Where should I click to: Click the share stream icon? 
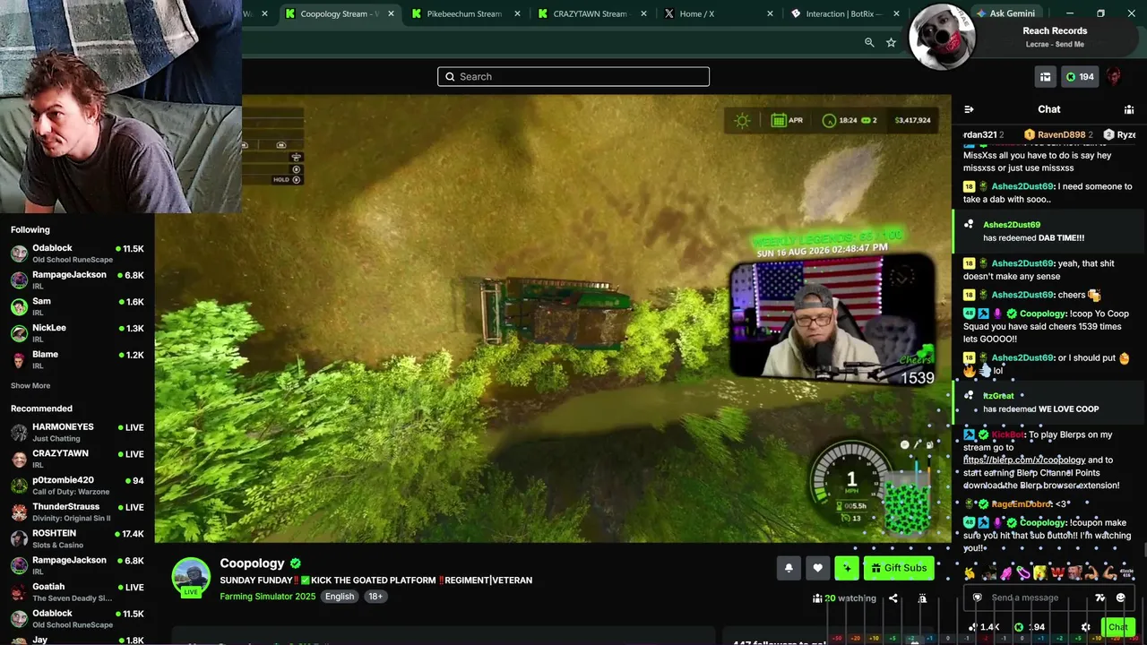893,598
